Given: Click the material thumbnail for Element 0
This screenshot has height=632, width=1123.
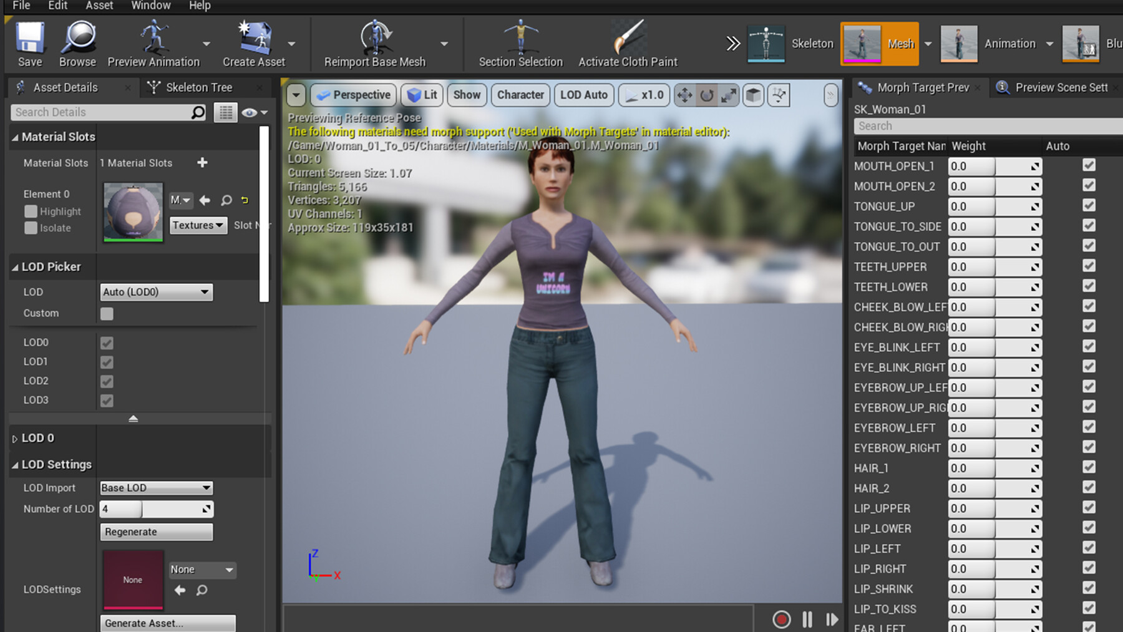Looking at the screenshot, I should (132, 212).
